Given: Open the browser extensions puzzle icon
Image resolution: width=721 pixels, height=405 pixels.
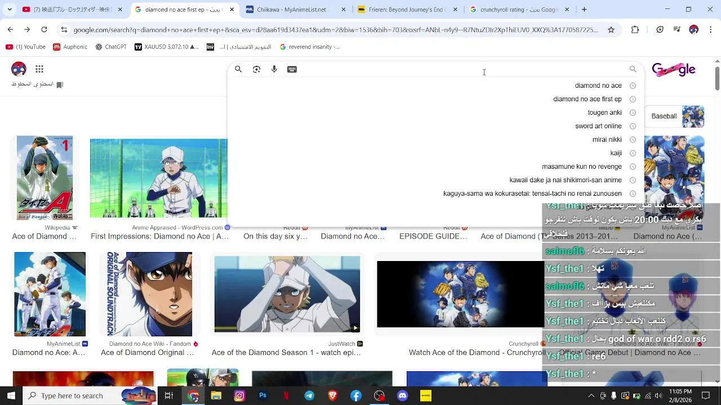Looking at the screenshot, I should pyautogui.click(x=635, y=30).
